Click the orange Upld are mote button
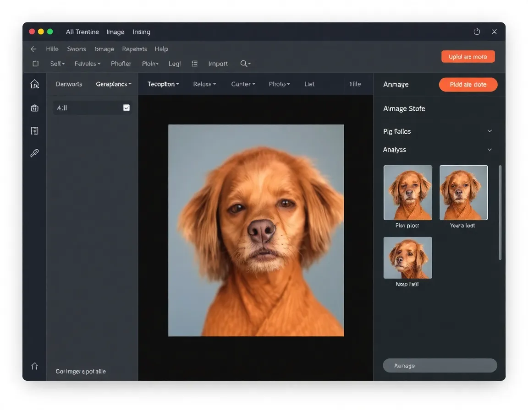 click(467, 57)
